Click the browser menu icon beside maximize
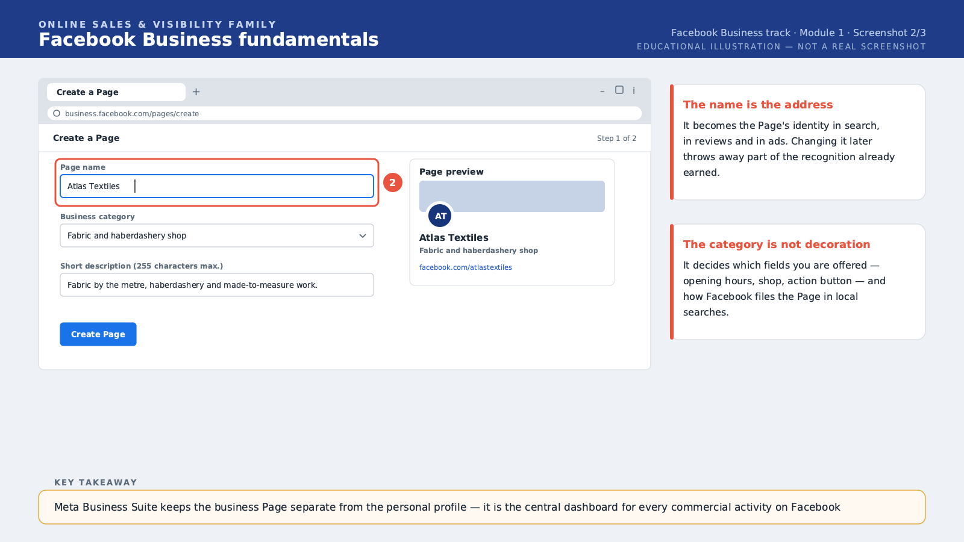 [x=634, y=90]
